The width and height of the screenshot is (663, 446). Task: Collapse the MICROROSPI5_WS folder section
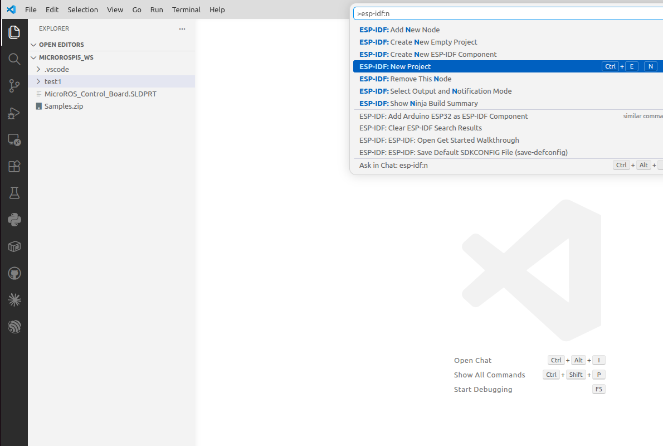coord(34,57)
